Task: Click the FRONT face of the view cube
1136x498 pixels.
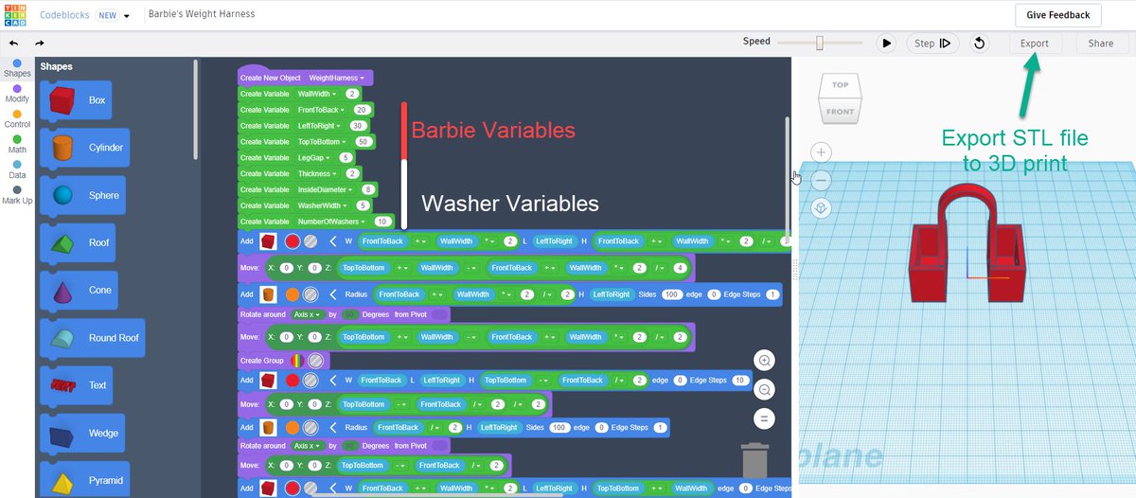Action: click(x=841, y=112)
